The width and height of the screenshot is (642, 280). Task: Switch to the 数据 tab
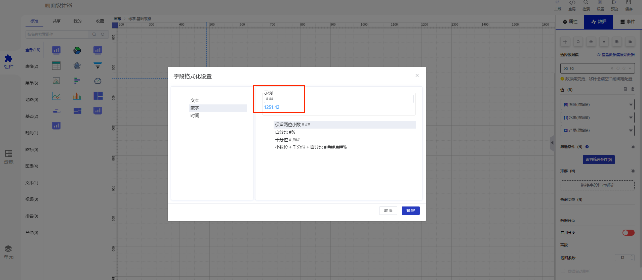click(599, 22)
